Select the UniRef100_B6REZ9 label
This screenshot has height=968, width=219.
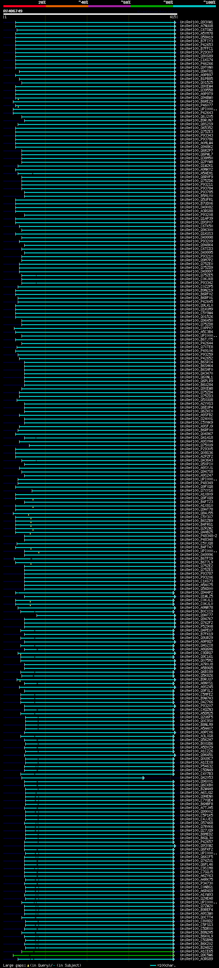(196, 101)
